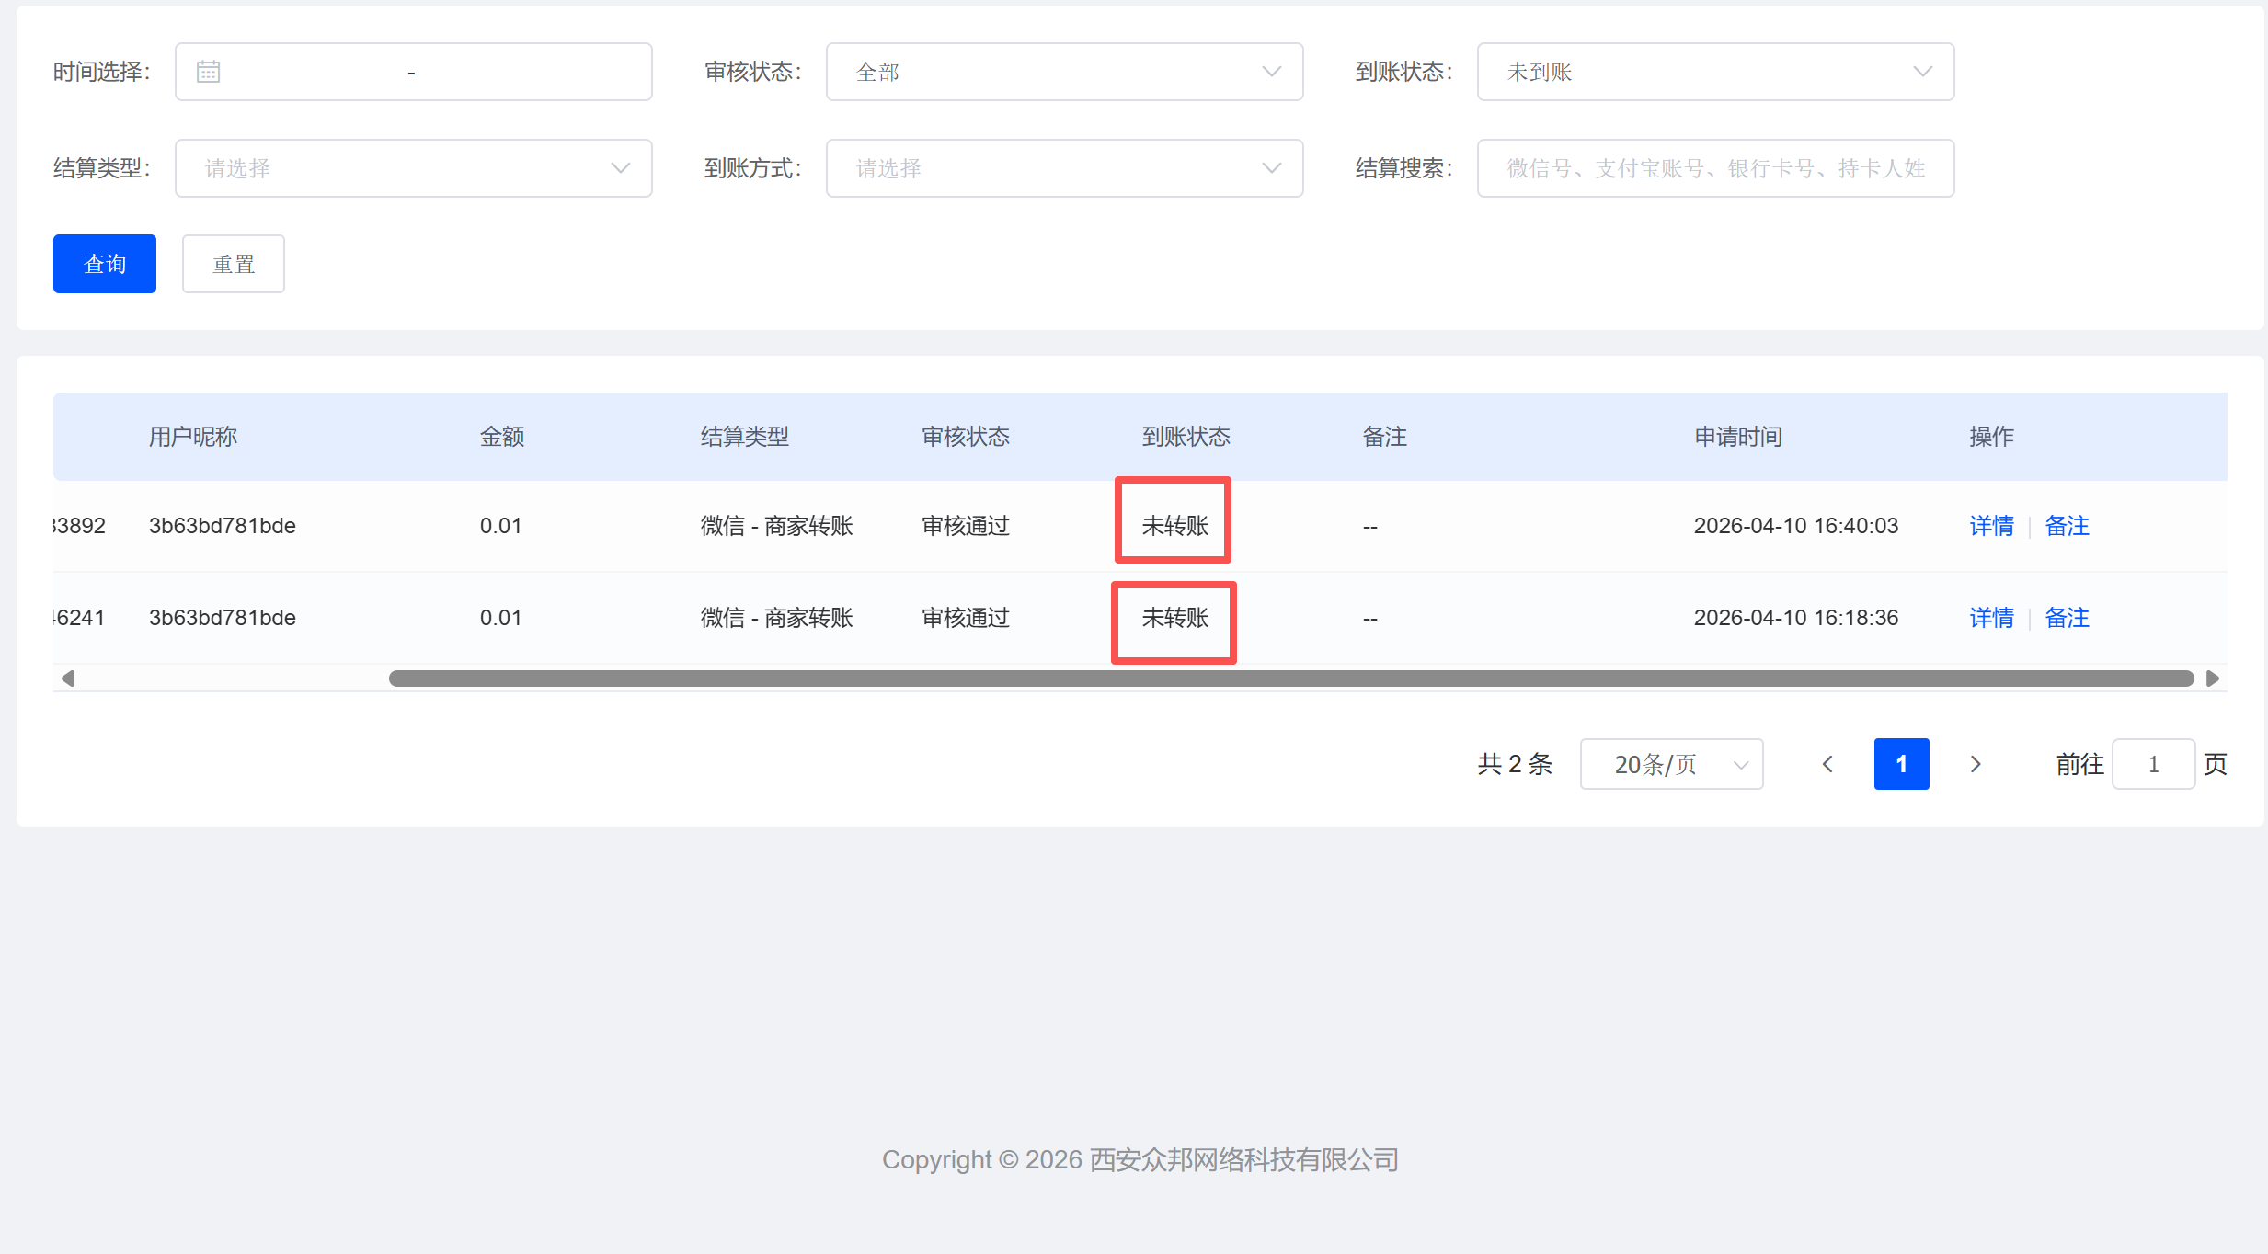The image size is (2268, 1254).
Task: Click 备注 for the 16:18:36 record
Action: pyautogui.click(x=2067, y=618)
